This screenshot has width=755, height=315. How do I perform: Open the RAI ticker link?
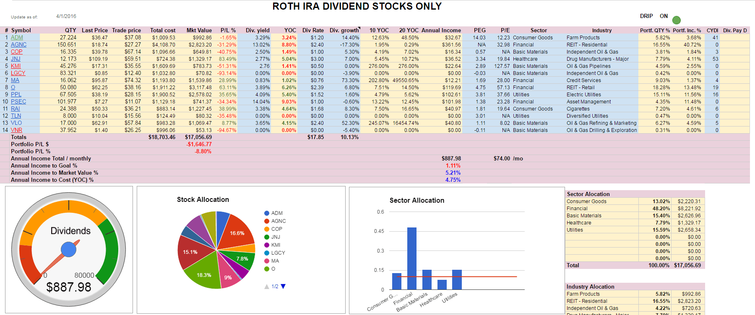coord(15,109)
